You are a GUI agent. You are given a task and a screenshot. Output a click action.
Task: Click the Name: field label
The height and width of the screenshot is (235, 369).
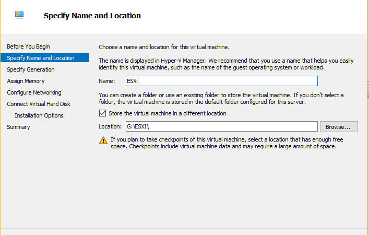(x=107, y=81)
